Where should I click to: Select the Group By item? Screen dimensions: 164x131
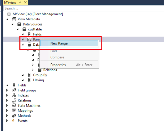click(40, 75)
